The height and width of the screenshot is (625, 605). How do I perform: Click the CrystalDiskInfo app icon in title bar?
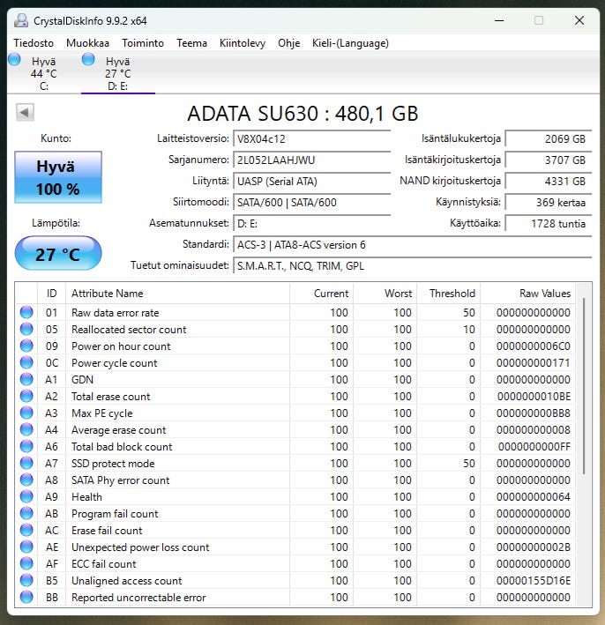click(21, 20)
